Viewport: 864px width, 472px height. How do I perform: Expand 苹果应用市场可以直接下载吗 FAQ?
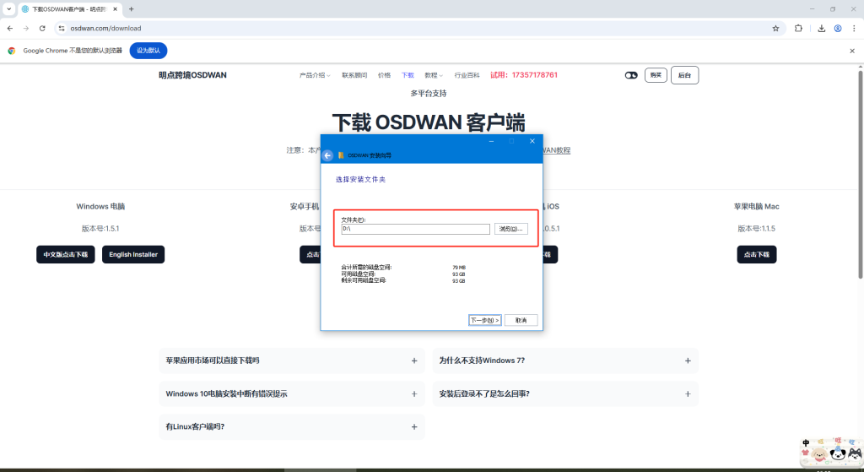(x=292, y=361)
